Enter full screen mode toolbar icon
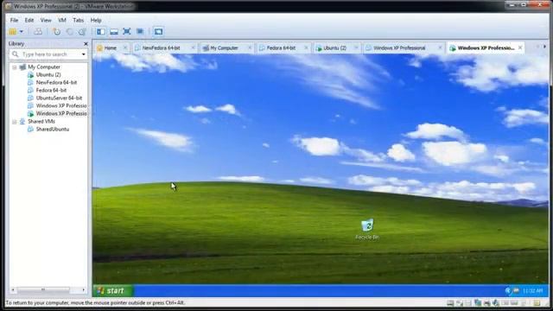Viewport: 553px width, 311px height. coord(127,32)
